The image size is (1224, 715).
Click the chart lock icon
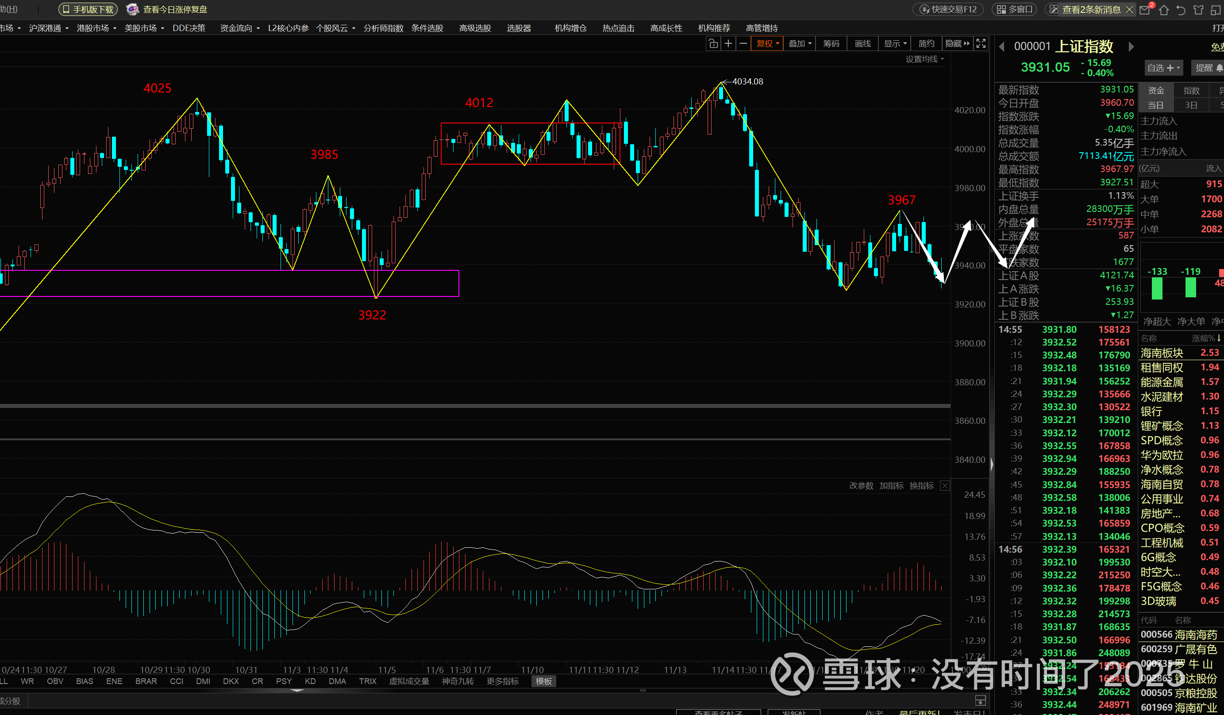[713, 44]
